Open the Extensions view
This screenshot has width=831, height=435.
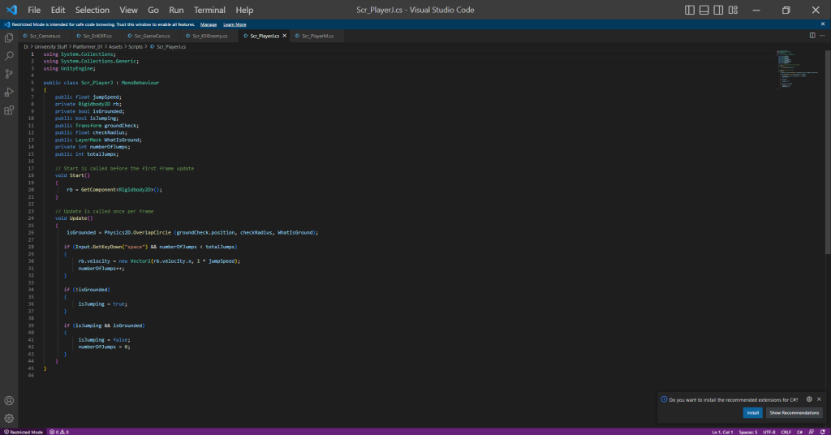tap(9, 110)
